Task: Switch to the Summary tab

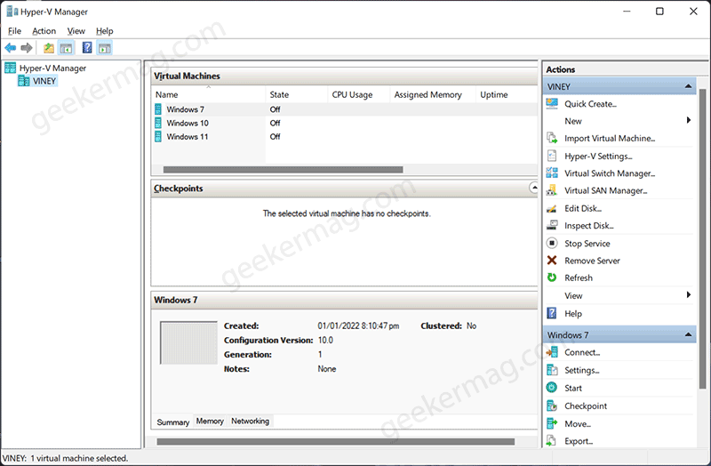Action: tap(172, 422)
